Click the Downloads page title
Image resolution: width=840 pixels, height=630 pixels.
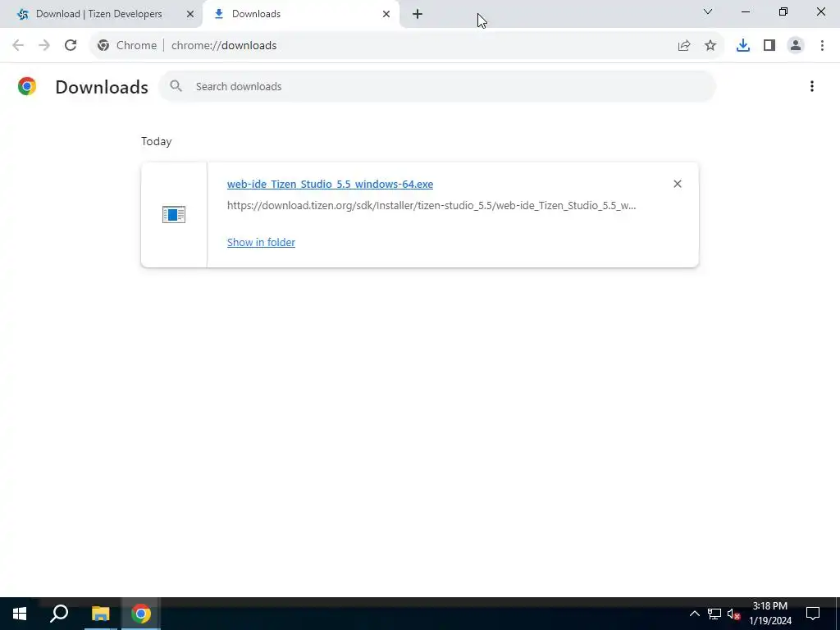[102, 87]
